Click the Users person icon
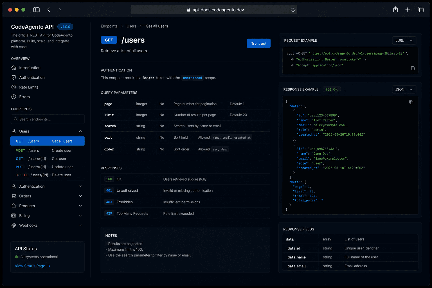Viewport: 432px width, 288px height. point(13,131)
